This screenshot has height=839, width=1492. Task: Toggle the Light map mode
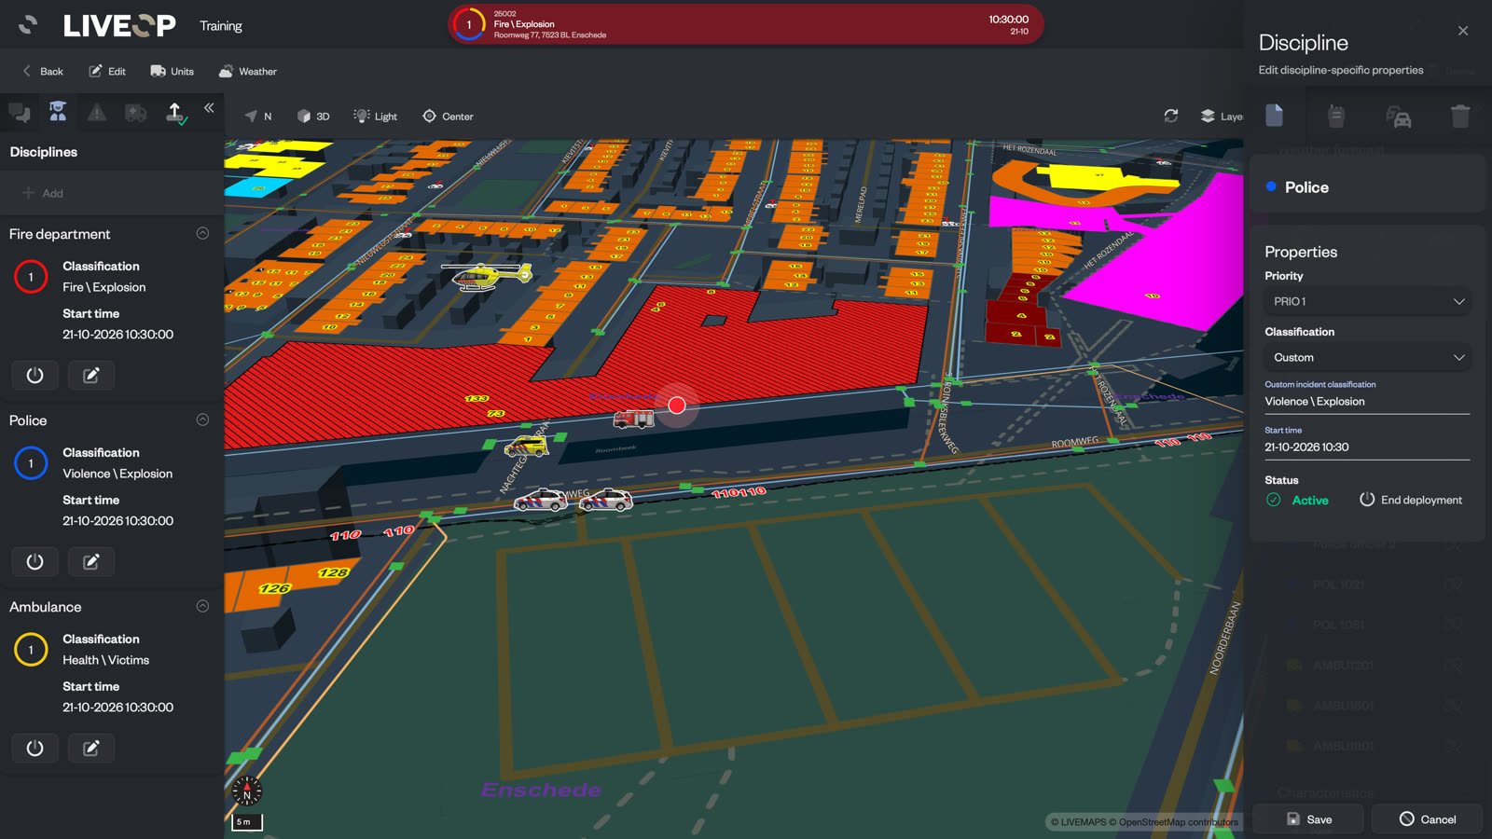click(x=375, y=117)
